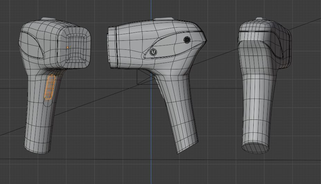Select the dark circular grille on middle model
Image resolution: width=321 pixels, height=184 pixels.
coord(187,40)
